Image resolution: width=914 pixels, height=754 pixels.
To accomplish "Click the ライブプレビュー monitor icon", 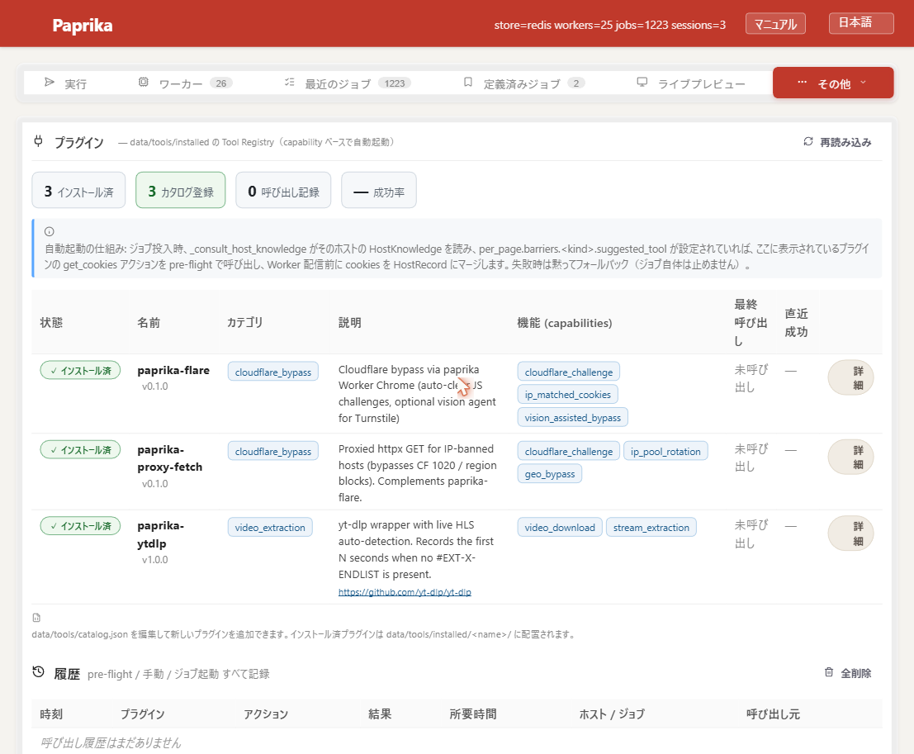I will [x=642, y=83].
